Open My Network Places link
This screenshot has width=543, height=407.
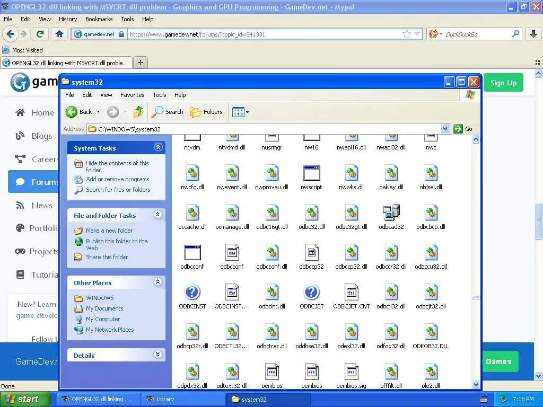point(110,330)
